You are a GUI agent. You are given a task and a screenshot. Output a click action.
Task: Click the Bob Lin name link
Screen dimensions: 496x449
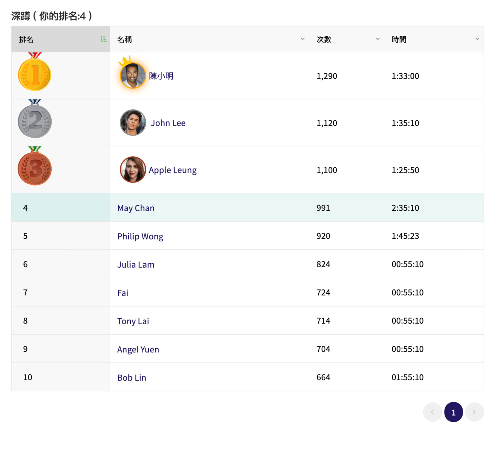point(132,377)
